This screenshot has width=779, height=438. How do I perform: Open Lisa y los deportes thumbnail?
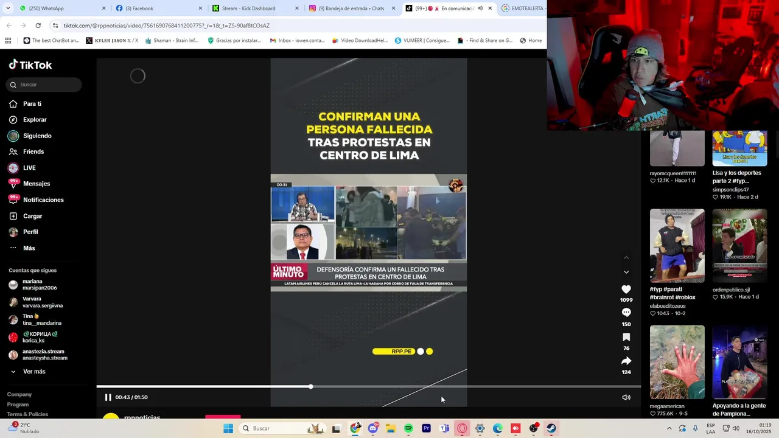pos(739,148)
